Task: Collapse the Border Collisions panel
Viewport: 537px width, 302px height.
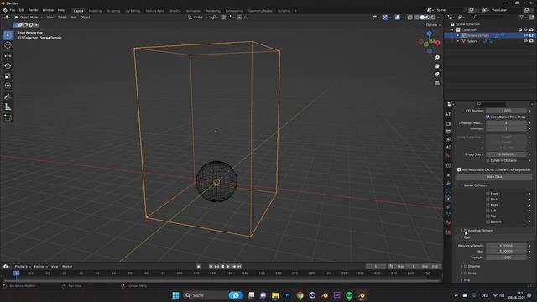Action: pos(461,185)
